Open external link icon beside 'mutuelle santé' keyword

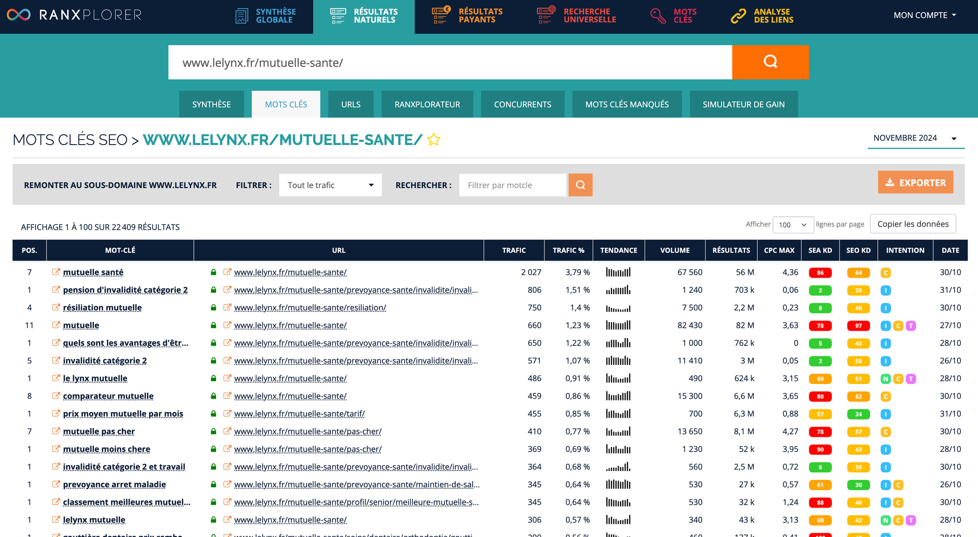(x=56, y=272)
